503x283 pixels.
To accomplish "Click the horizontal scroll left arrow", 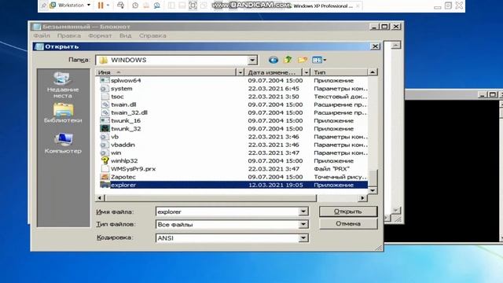I will (100, 198).
